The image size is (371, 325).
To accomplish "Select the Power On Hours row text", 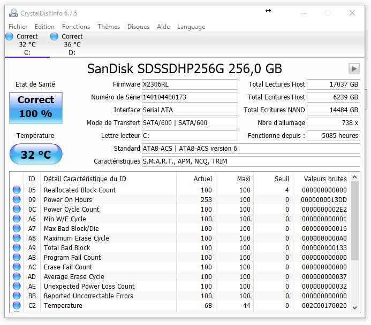I will coord(68,199).
